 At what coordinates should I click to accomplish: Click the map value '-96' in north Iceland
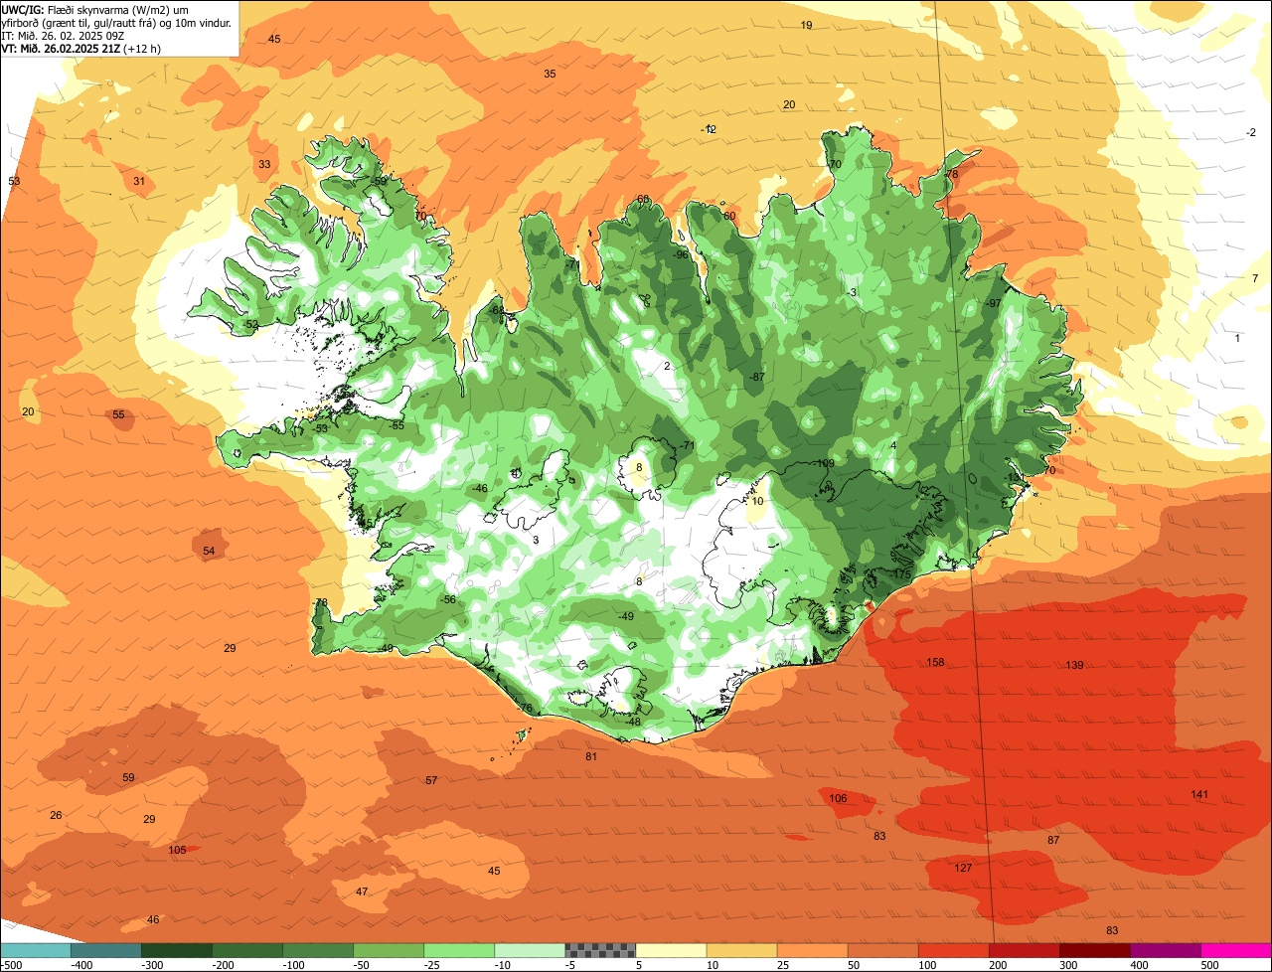(681, 255)
